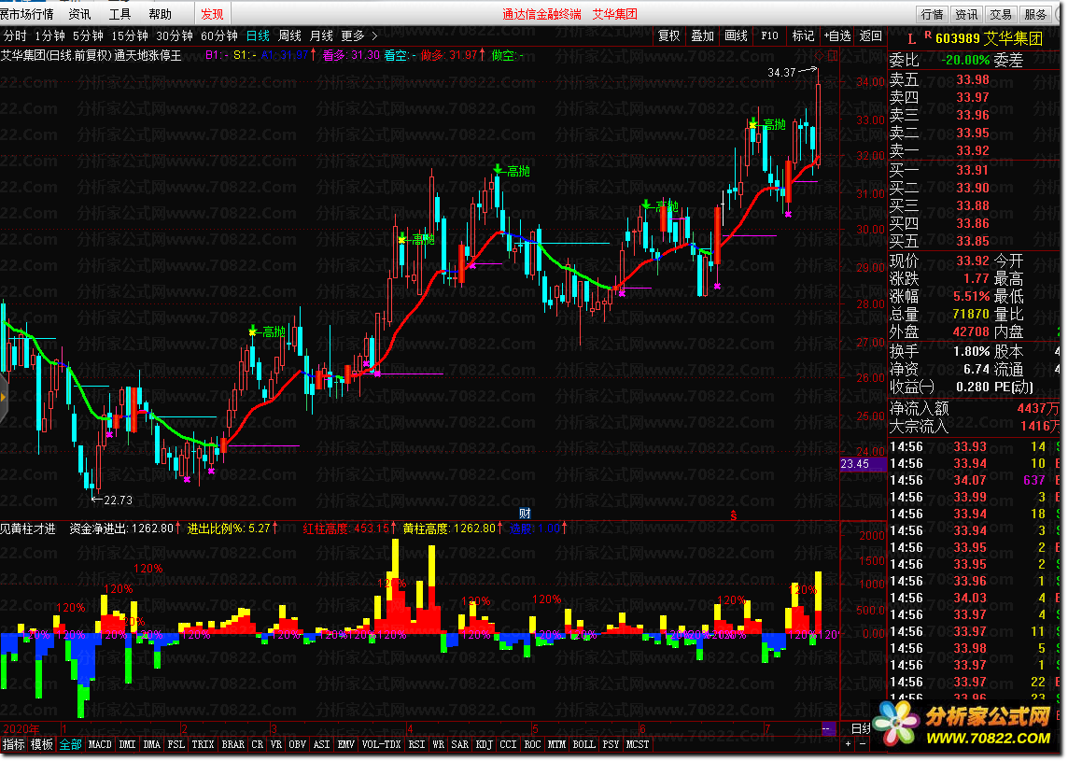Select the 日线 daily period tab
The height and width of the screenshot is (761, 1068).
tap(259, 35)
